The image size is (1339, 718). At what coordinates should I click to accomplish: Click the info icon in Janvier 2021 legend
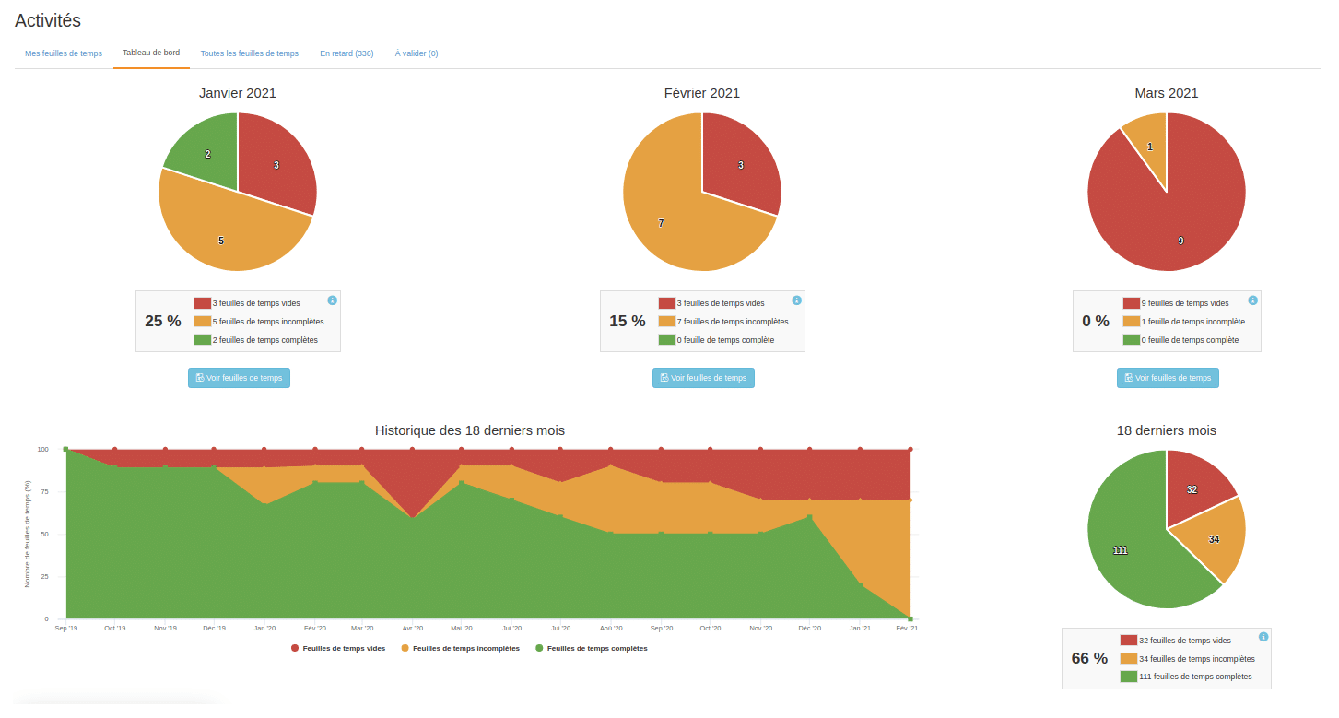[333, 300]
